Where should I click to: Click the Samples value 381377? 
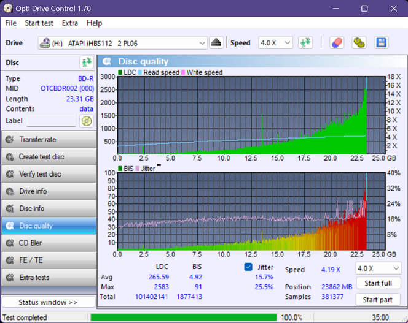tap(332, 297)
